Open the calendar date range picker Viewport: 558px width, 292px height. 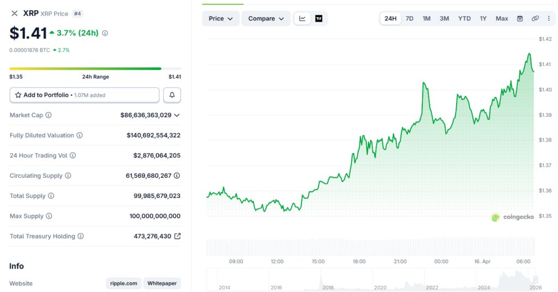520,18
